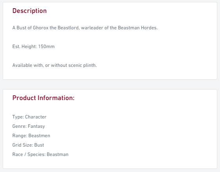Click the Product Information heading
Screen dimensions: 220x172
click(x=43, y=98)
